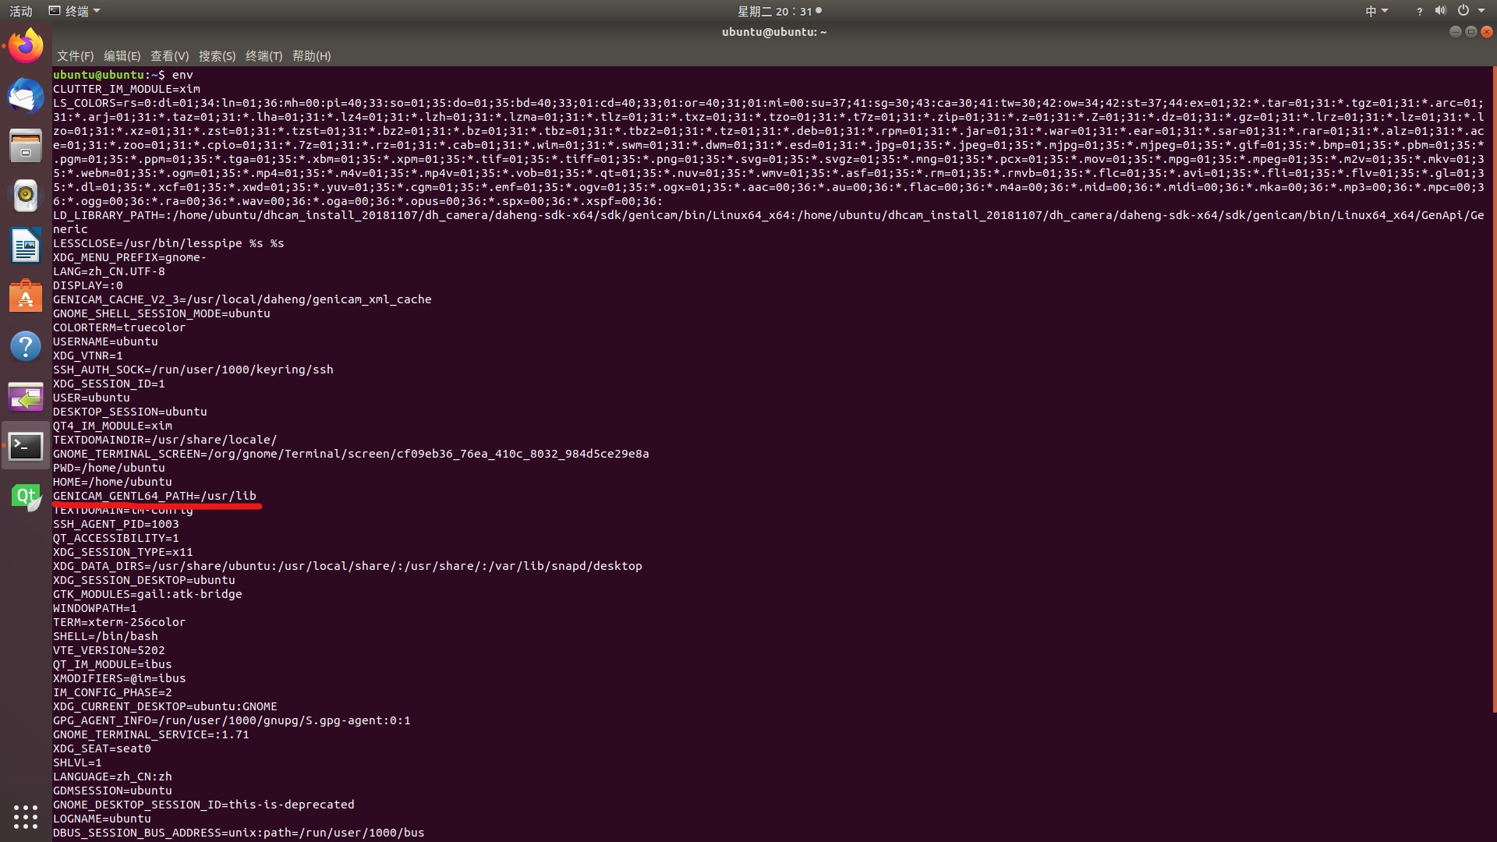
Task: Open the green-arrow app in dock
Action: [26, 397]
